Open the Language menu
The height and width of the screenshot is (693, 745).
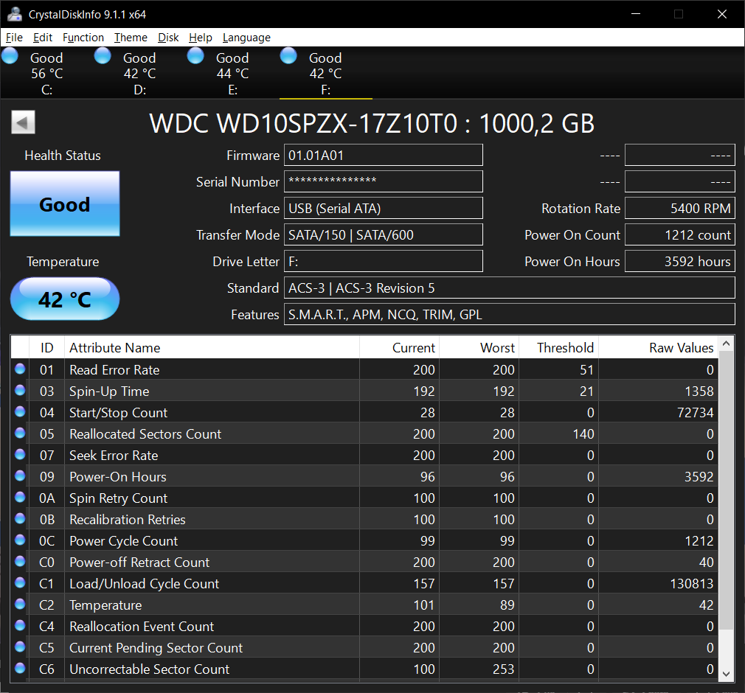[x=246, y=38]
